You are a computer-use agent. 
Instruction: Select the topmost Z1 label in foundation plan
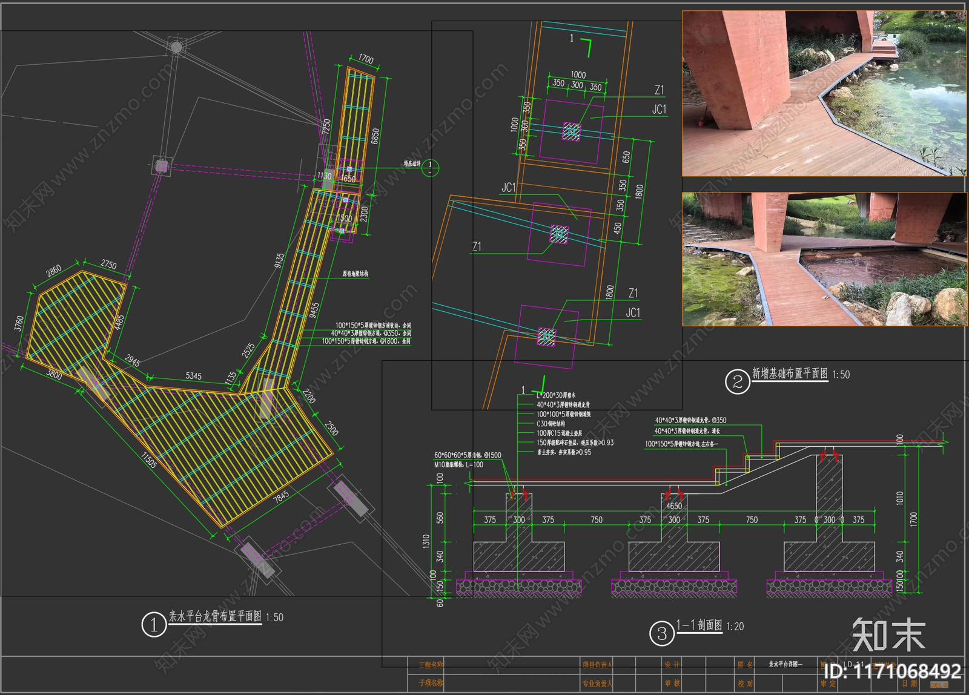click(660, 90)
